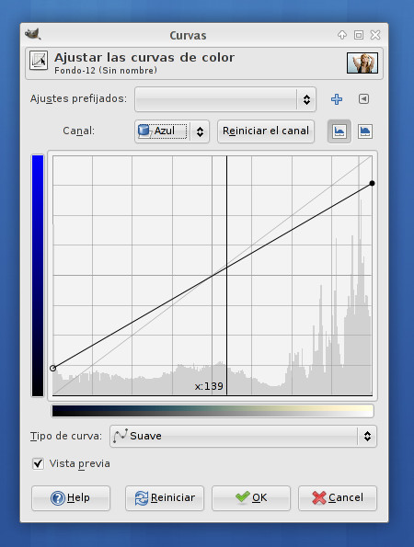This screenshot has height=547, width=414.
Task: Click the GIMP Wilber icon in title bar
Action: click(x=33, y=34)
